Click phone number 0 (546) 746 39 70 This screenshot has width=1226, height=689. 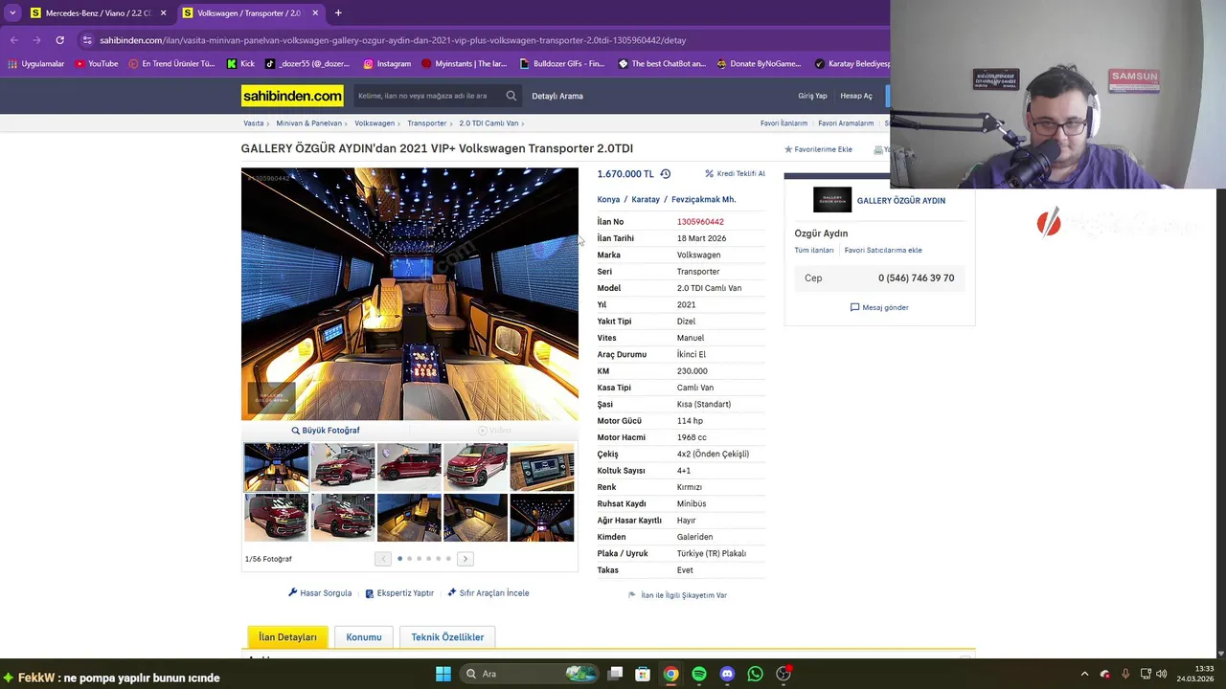(x=916, y=278)
